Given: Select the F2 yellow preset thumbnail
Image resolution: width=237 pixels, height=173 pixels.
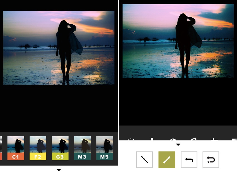Looking at the screenshot, I should coord(38,148).
